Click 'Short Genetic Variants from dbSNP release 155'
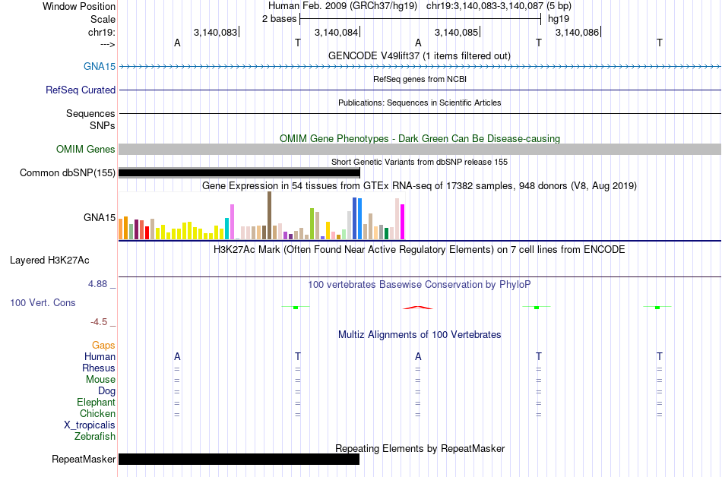 (x=420, y=162)
